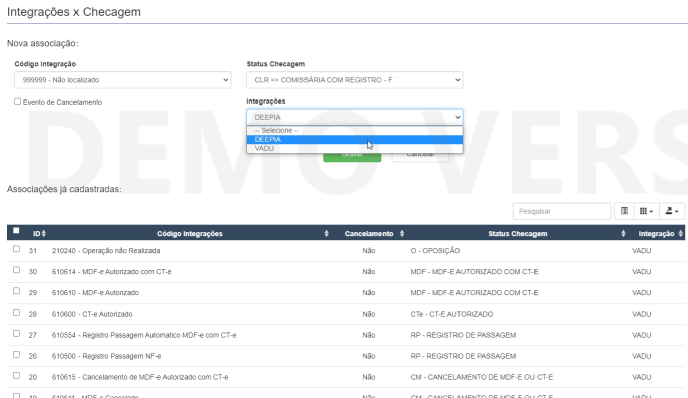Collapse the Integrações dropdown showing DEEPIA
This screenshot has width=688, height=398.
click(x=354, y=117)
